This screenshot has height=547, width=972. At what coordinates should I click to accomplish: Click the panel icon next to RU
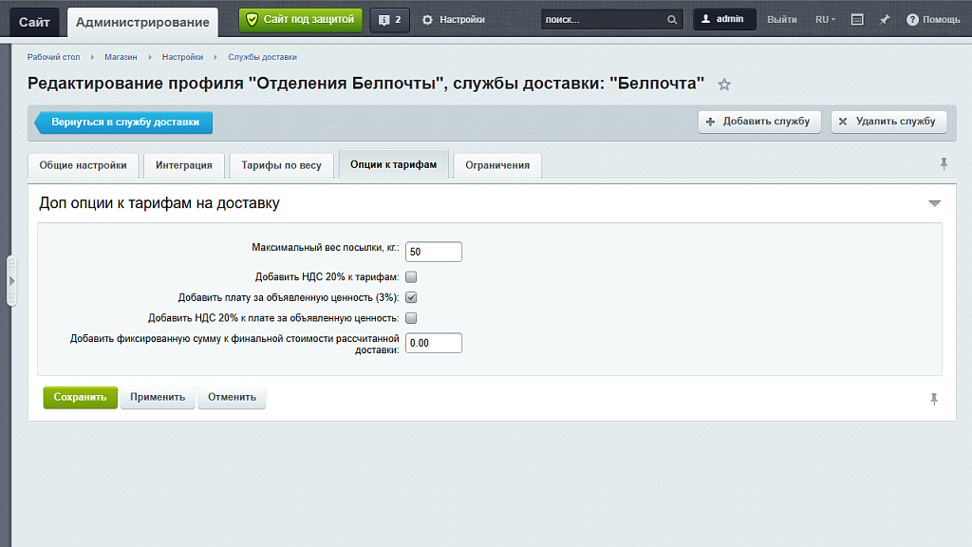point(857,20)
